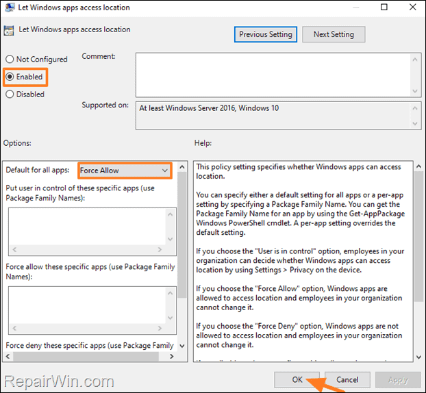Click right arrow in Force allow apps box
426x393 pixels.
coord(160,328)
